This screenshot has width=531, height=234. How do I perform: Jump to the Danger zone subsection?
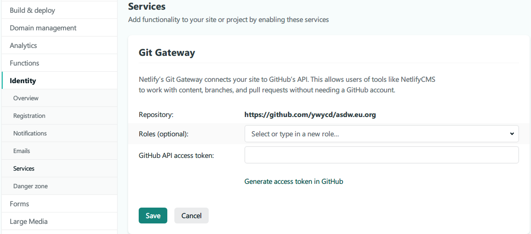(30, 186)
